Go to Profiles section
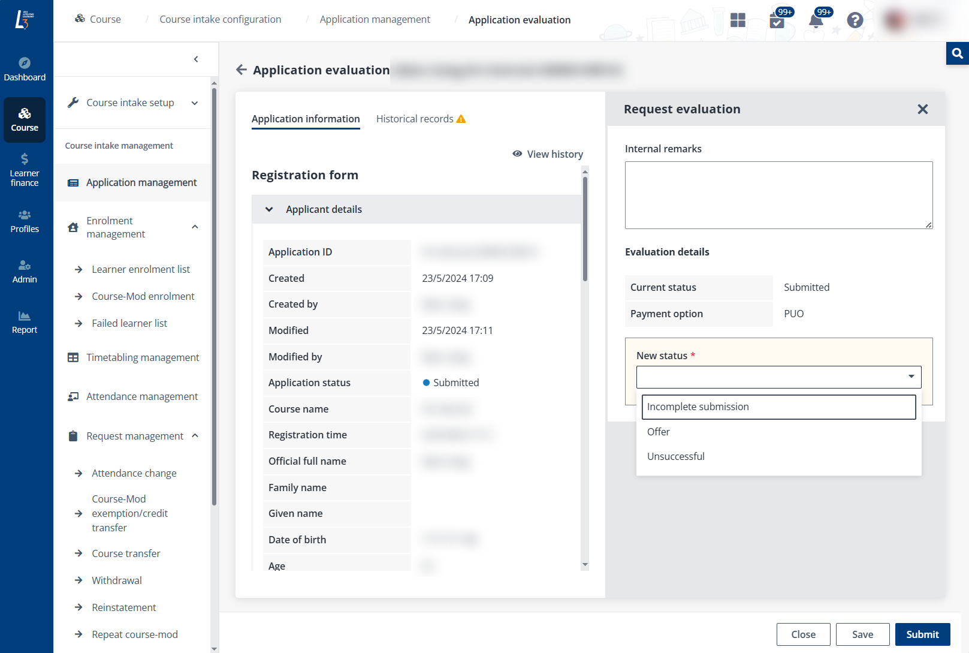This screenshot has height=653, width=969. click(x=25, y=221)
